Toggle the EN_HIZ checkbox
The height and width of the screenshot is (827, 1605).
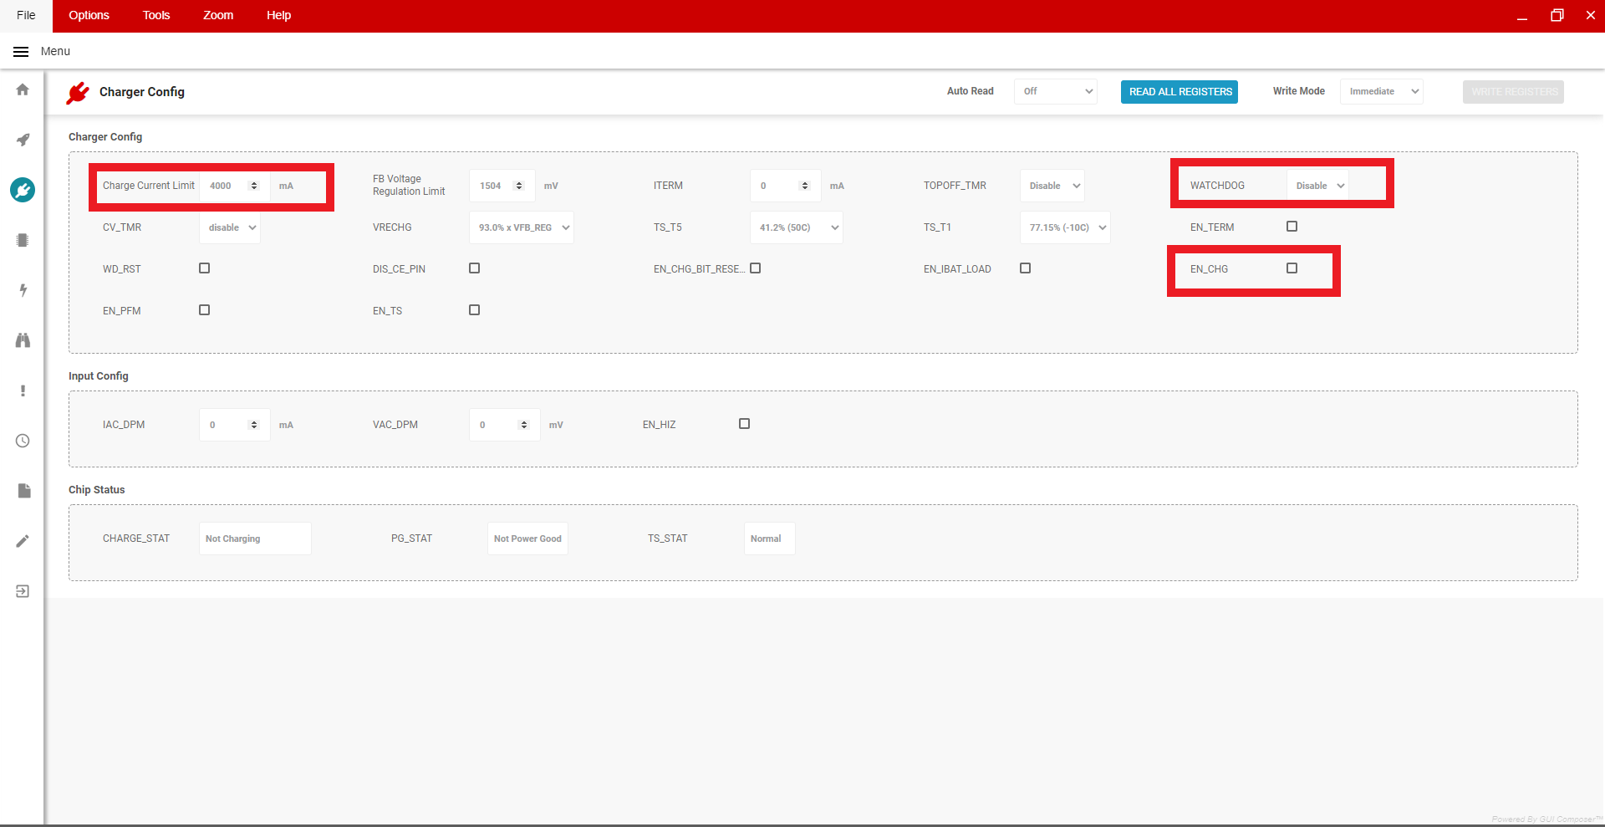point(744,424)
